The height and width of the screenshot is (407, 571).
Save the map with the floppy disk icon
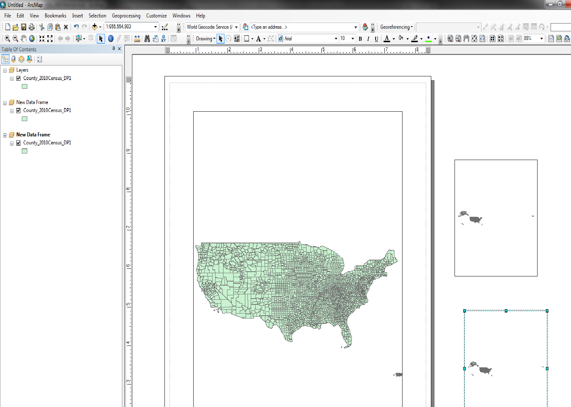24,27
